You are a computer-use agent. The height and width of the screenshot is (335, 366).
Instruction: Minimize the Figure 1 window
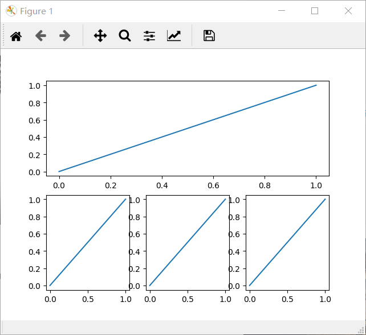[282, 11]
